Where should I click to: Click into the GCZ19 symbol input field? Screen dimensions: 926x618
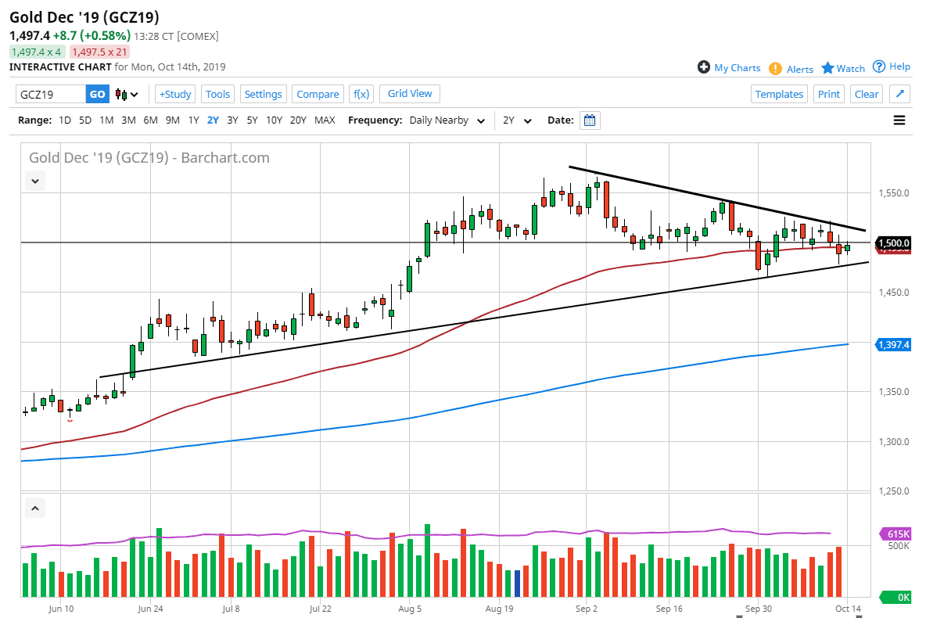pos(51,94)
